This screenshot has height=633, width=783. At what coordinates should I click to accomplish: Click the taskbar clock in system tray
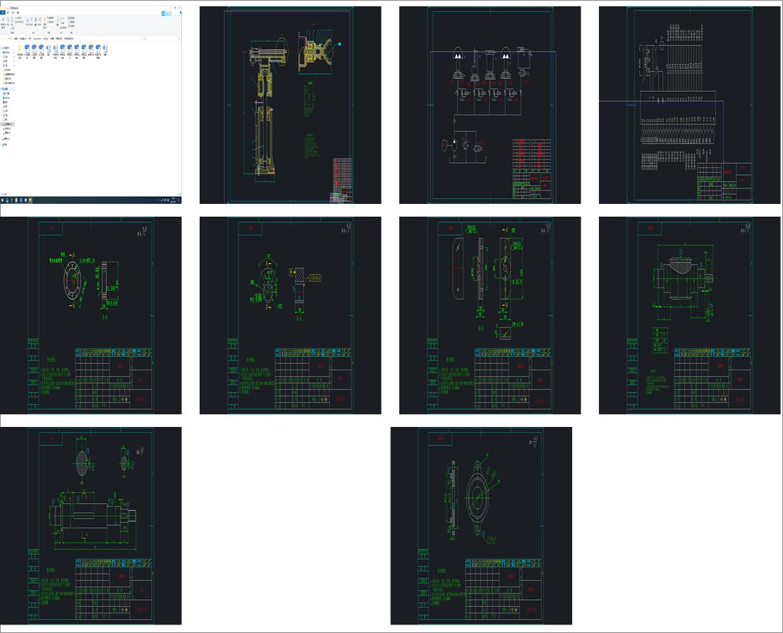[174, 200]
